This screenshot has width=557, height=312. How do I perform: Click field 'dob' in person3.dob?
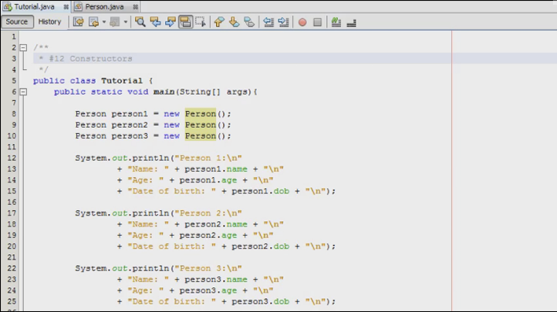tap(282, 301)
